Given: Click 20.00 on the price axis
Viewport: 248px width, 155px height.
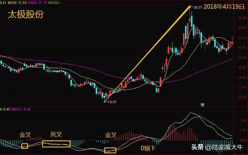Looking at the screenshot, I should click(x=242, y=97).
